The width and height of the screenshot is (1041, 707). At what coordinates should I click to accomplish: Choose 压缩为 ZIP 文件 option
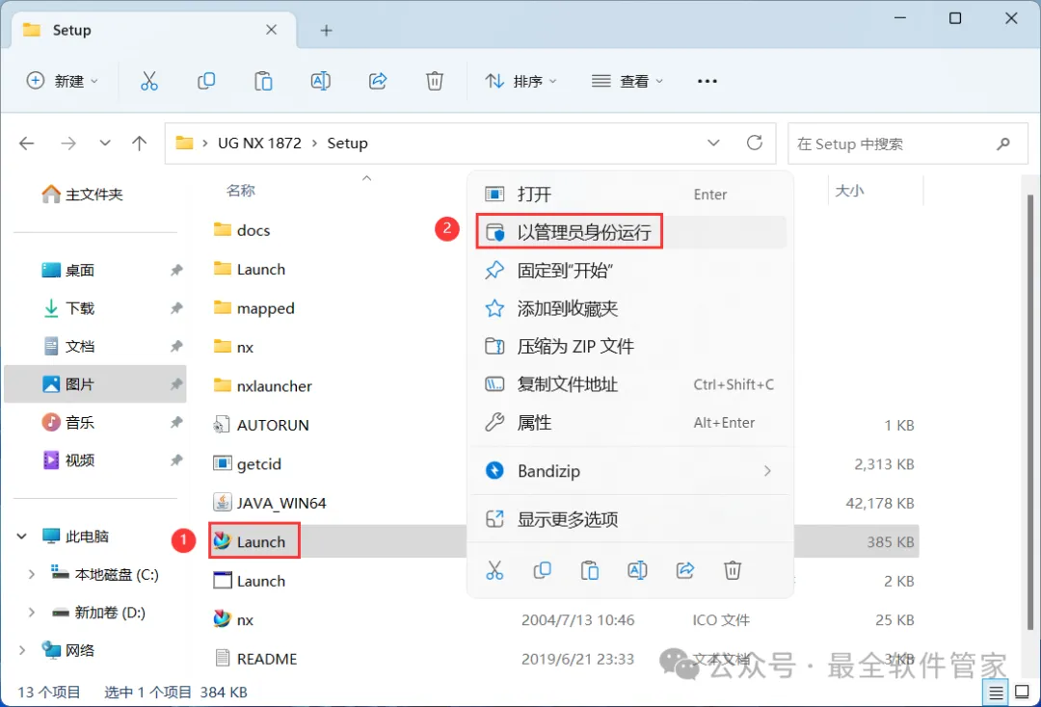coord(630,346)
